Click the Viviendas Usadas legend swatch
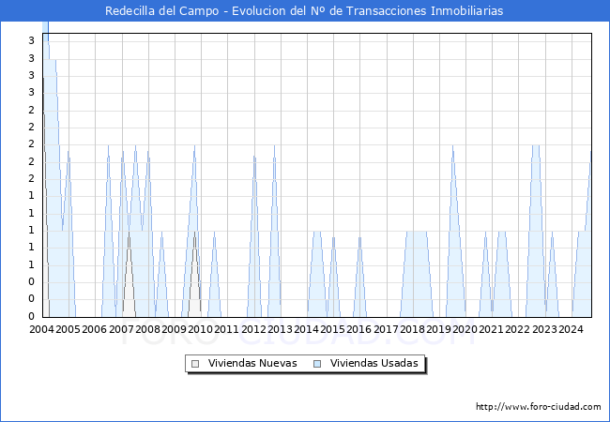Viewport: 610px width, 422px height. point(317,364)
